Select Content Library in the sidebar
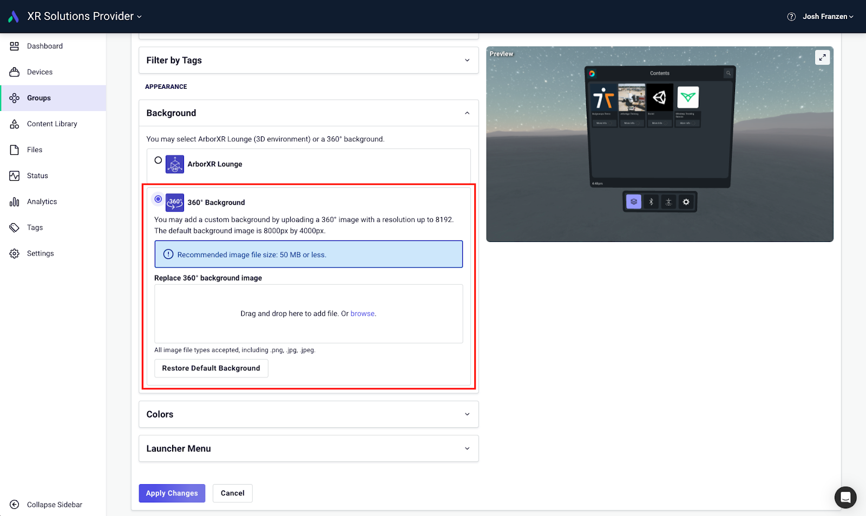Screen dimensions: 866x516 [52, 123]
